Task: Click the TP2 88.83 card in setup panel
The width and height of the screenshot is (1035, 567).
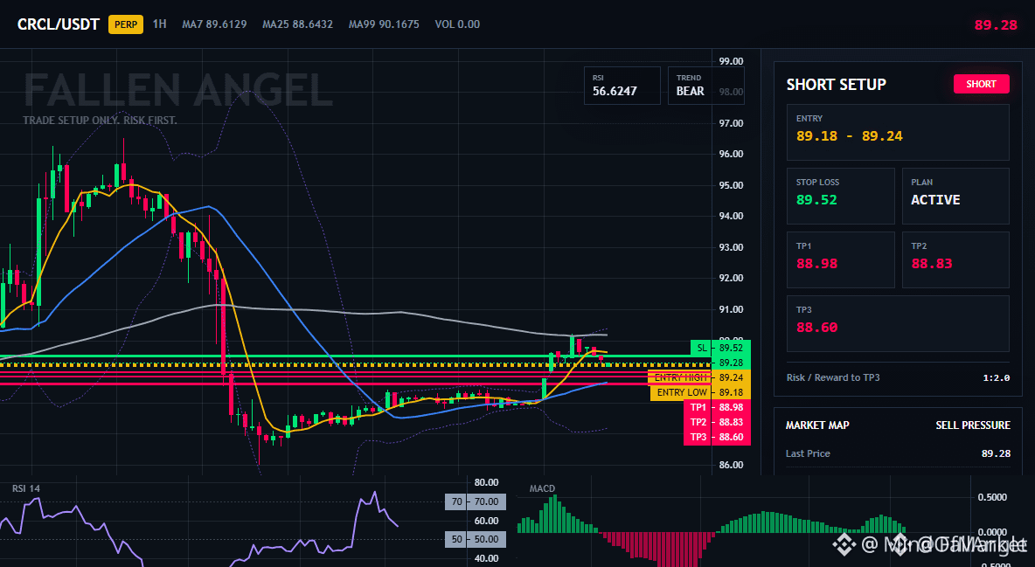Action: point(955,259)
